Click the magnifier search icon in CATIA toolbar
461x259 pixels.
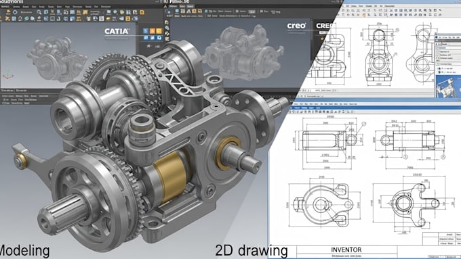[39, 12]
